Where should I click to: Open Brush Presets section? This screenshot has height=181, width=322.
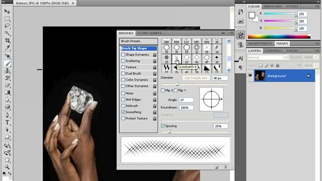139,41
